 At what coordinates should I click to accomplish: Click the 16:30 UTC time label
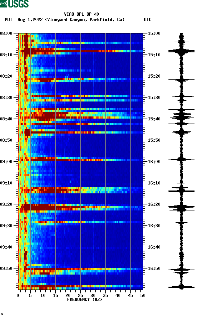point(154,225)
